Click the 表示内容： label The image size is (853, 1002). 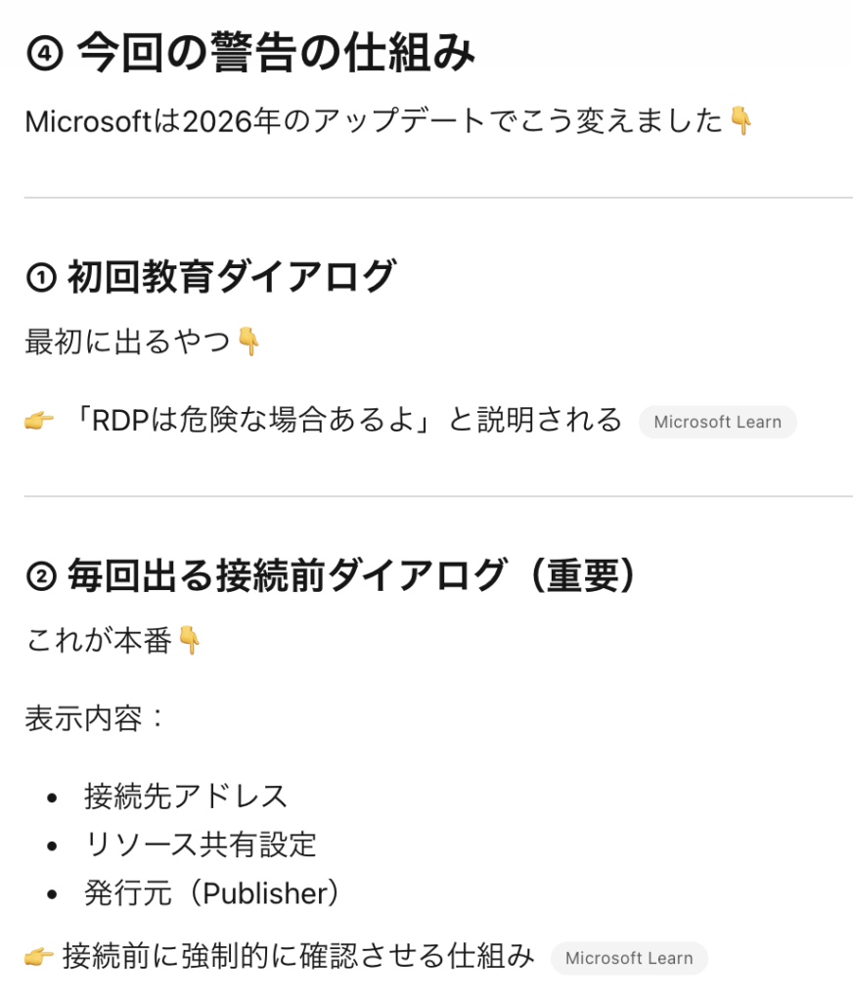click(96, 719)
